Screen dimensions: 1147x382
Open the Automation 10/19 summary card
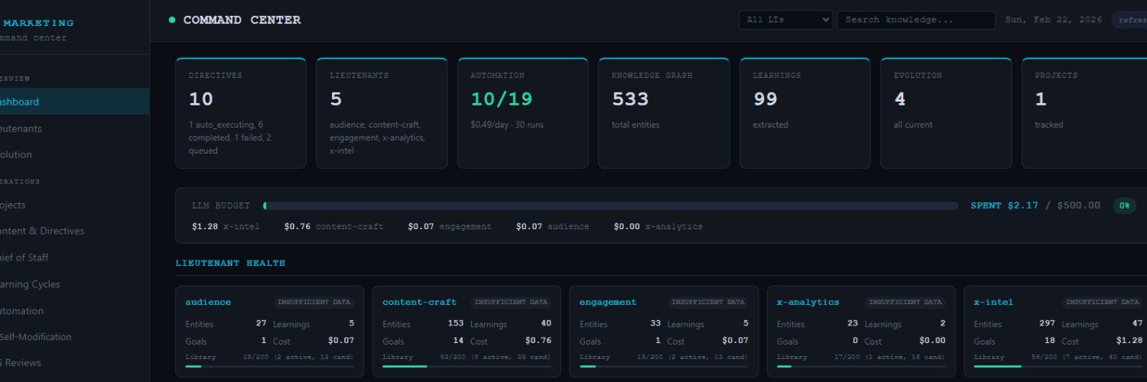(523, 113)
